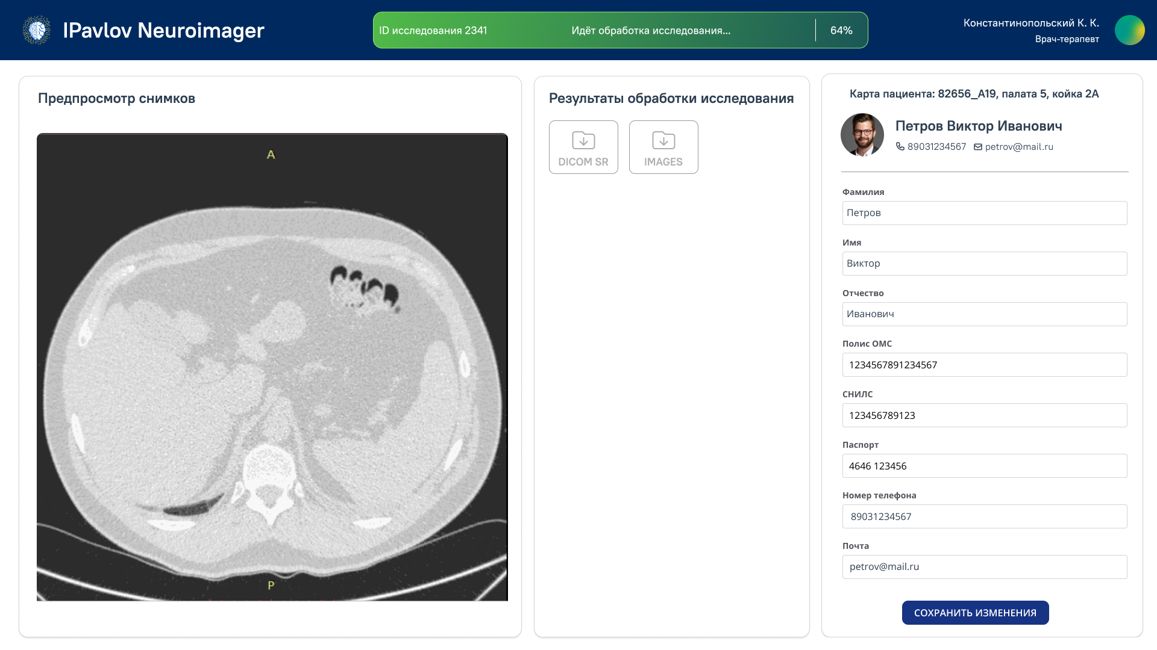Viewport: 1157px width, 650px height.
Task: Edit the Почта email input field
Action: point(985,567)
